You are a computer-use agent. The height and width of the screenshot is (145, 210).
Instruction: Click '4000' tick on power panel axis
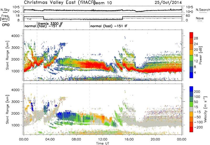15,36
